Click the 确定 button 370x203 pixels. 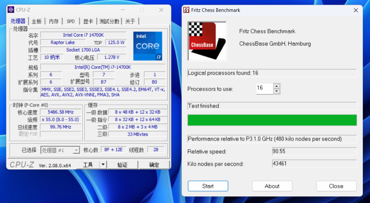[x=154, y=165]
